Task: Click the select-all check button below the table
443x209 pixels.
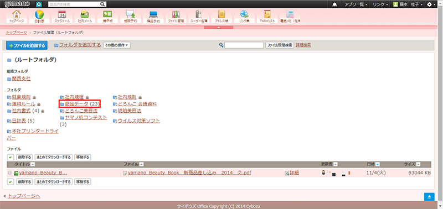Action: click(x=11, y=182)
